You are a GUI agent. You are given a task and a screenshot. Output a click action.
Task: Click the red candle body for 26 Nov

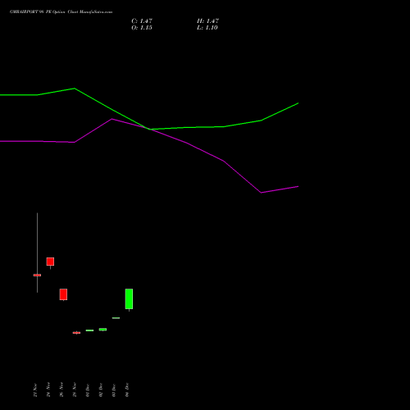[x=63, y=294]
